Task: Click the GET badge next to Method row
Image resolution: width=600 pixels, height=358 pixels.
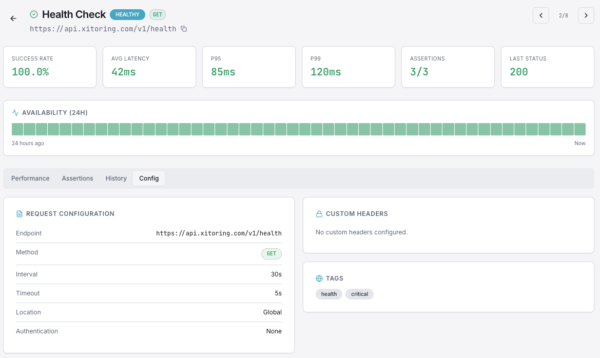Action: click(272, 253)
